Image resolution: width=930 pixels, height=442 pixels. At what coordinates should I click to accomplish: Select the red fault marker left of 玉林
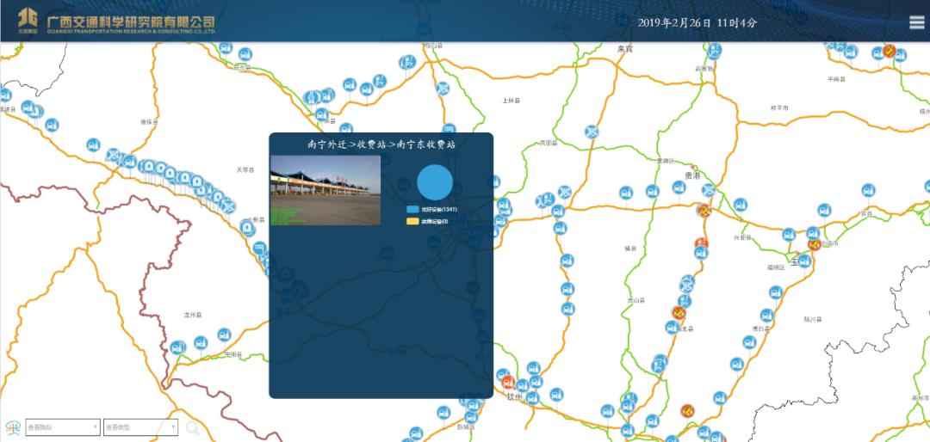click(815, 244)
